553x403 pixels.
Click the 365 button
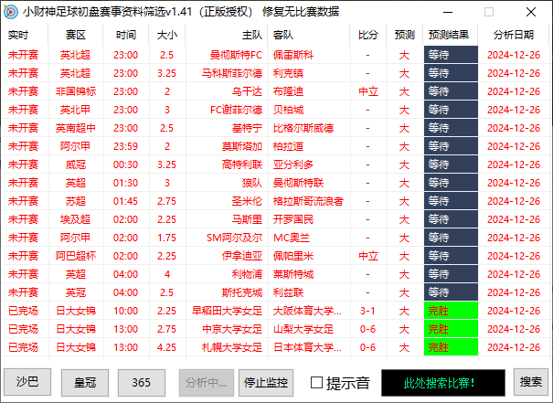click(x=142, y=381)
